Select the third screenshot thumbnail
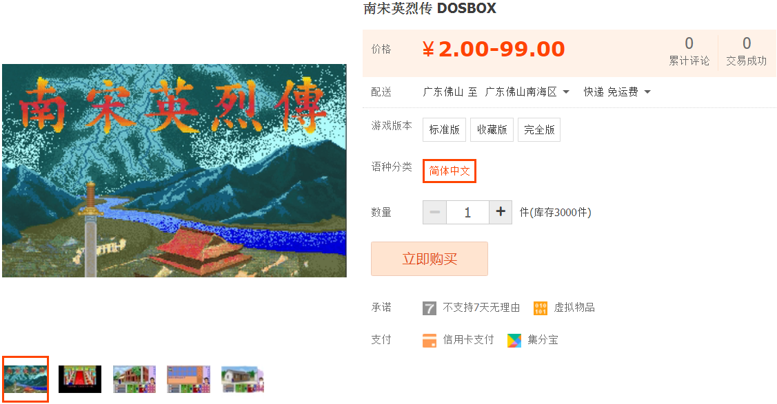 (x=134, y=379)
